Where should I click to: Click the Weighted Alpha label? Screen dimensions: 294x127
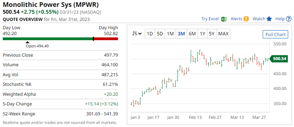[x=19, y=94]
